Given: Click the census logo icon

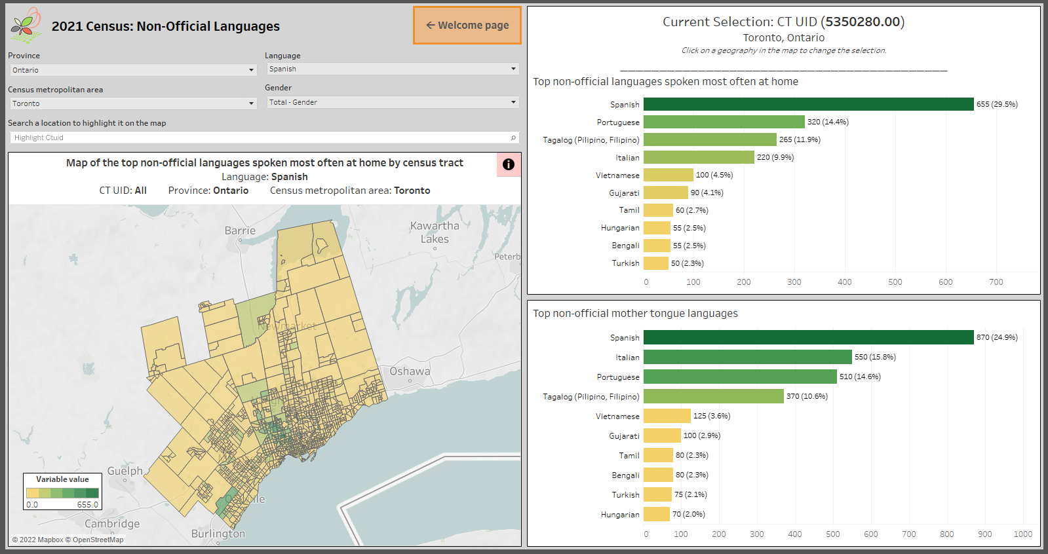Looking at the screenshot, I should point(26,25).
